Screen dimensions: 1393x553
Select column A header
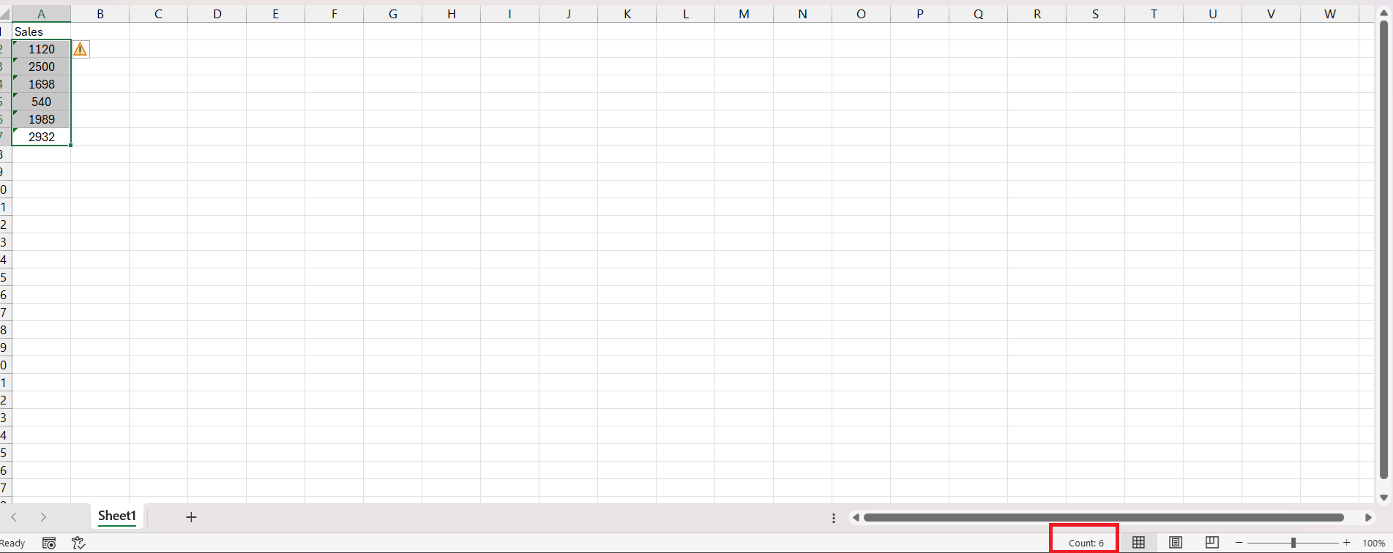[x=41, y=14]
